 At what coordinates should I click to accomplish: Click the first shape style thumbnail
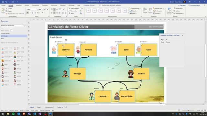(x=89, y=11)
